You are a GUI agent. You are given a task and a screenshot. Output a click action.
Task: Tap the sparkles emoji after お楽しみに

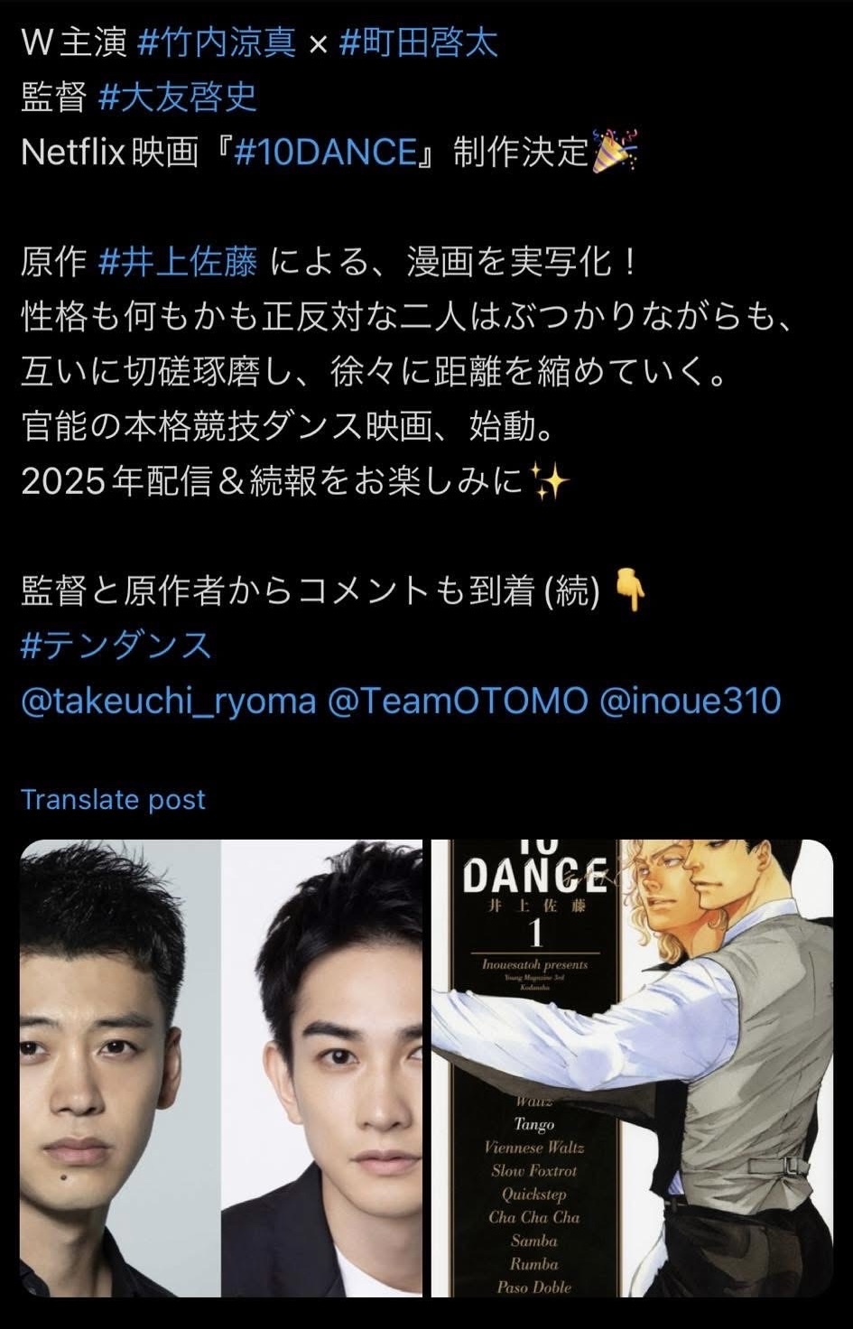pos(550,481)
